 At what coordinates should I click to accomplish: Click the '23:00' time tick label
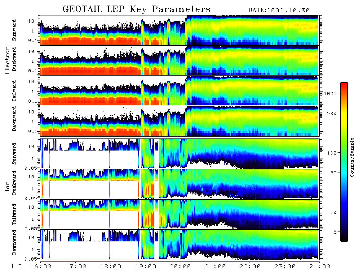(x=285, y=266)
